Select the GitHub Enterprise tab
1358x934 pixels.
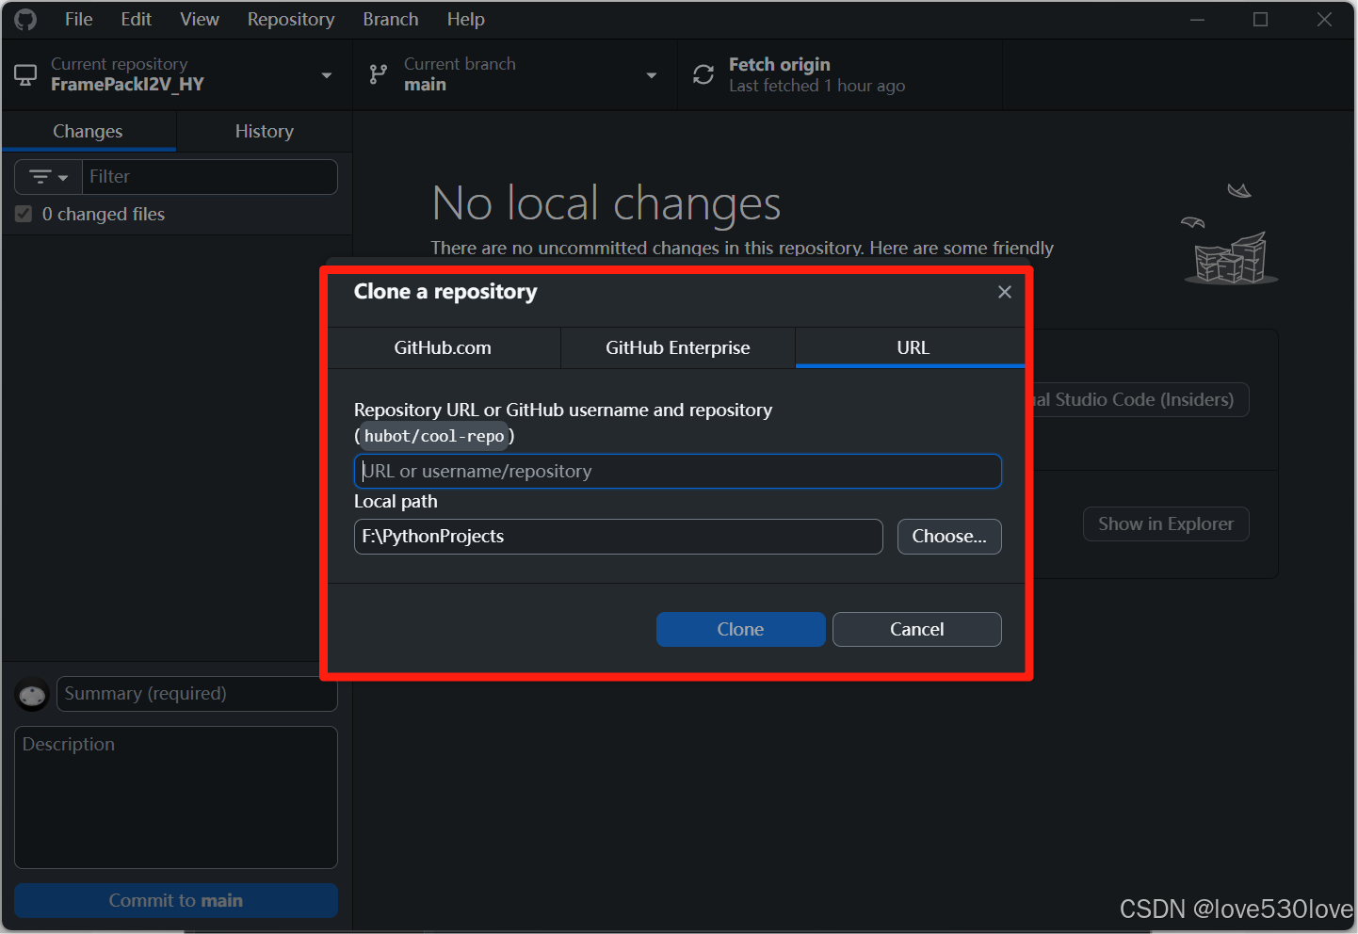click(678, 347)
